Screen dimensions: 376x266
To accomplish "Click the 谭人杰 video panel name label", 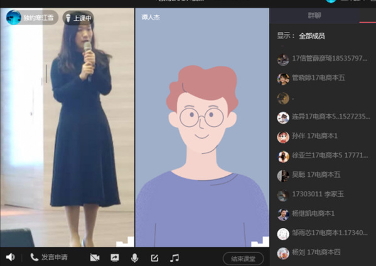I will 151,18.
